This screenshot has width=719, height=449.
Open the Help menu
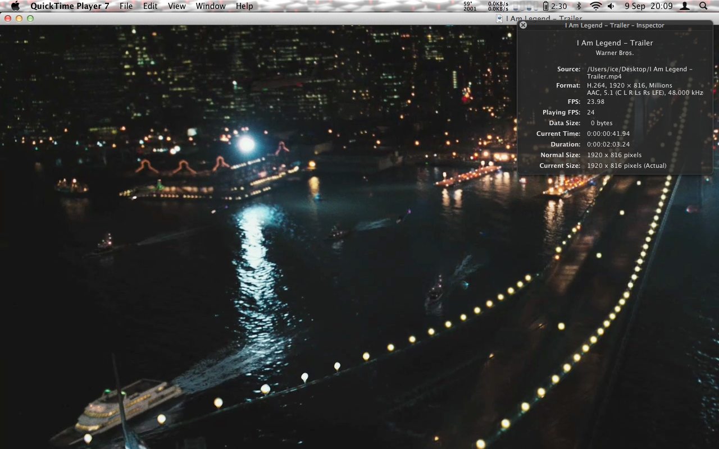(x=244, y=6)
